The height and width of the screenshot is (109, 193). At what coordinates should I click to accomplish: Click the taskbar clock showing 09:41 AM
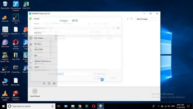(x=180, y=106)
